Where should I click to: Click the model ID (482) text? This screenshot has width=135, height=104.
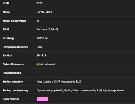click(x=49, y=12)
